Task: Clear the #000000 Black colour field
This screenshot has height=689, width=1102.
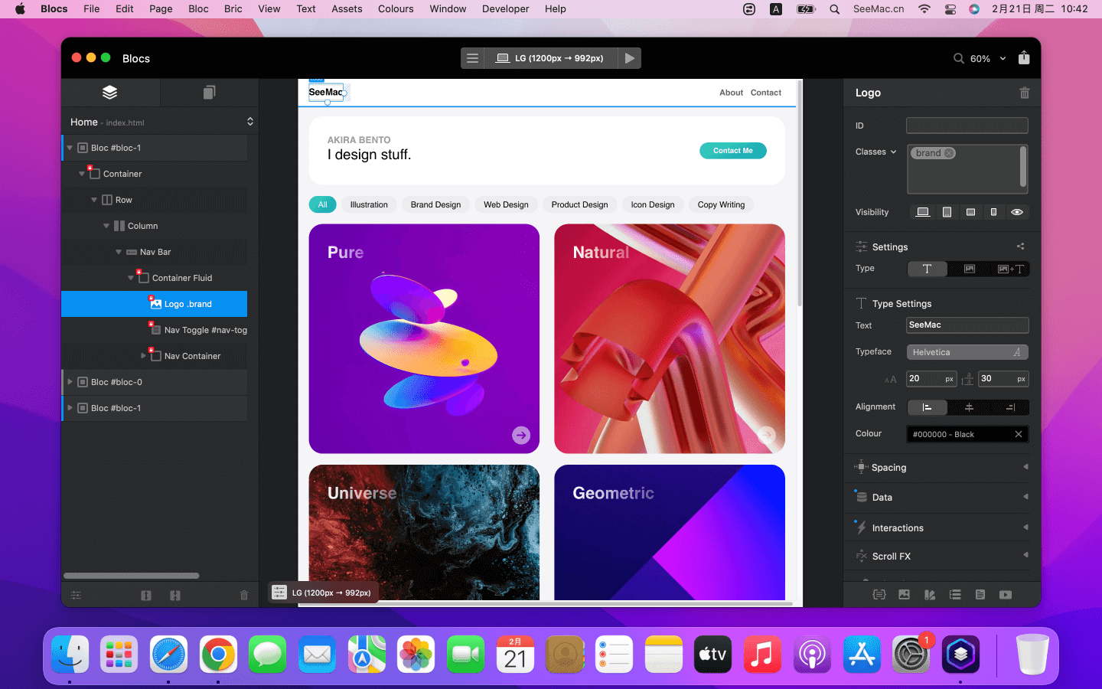Action: 1018,434
